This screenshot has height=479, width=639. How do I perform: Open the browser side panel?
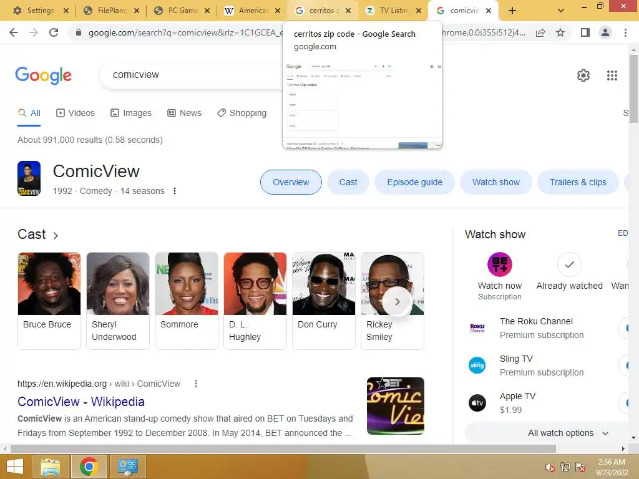(585, 32)
